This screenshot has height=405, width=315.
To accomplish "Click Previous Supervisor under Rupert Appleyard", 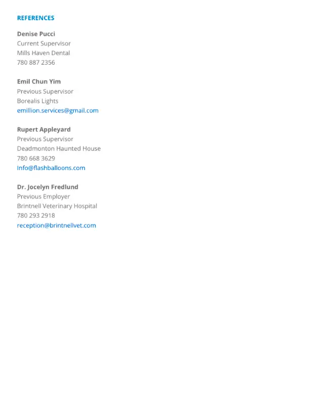I will coord(45,139).
